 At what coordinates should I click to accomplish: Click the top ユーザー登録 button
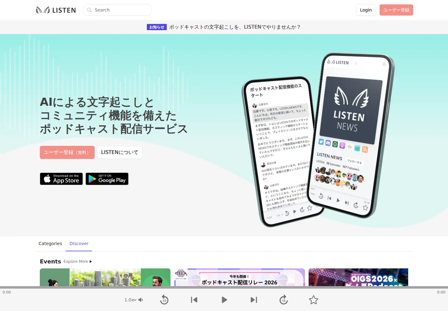click(x=396, y=10)
